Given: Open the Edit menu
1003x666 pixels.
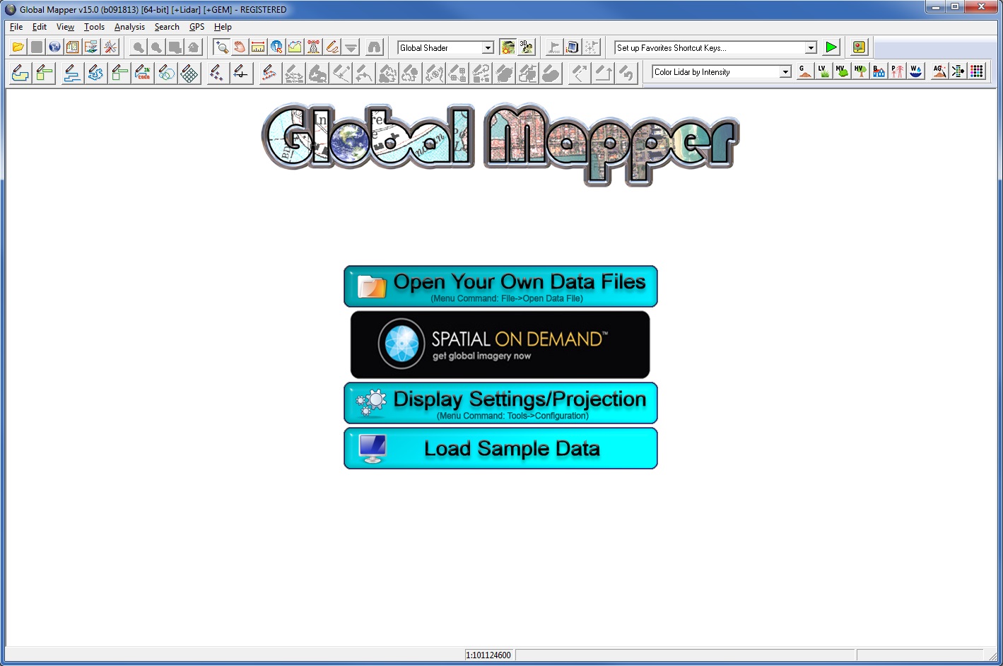Looking at the screenshot, I should click(x=40, y=27).
